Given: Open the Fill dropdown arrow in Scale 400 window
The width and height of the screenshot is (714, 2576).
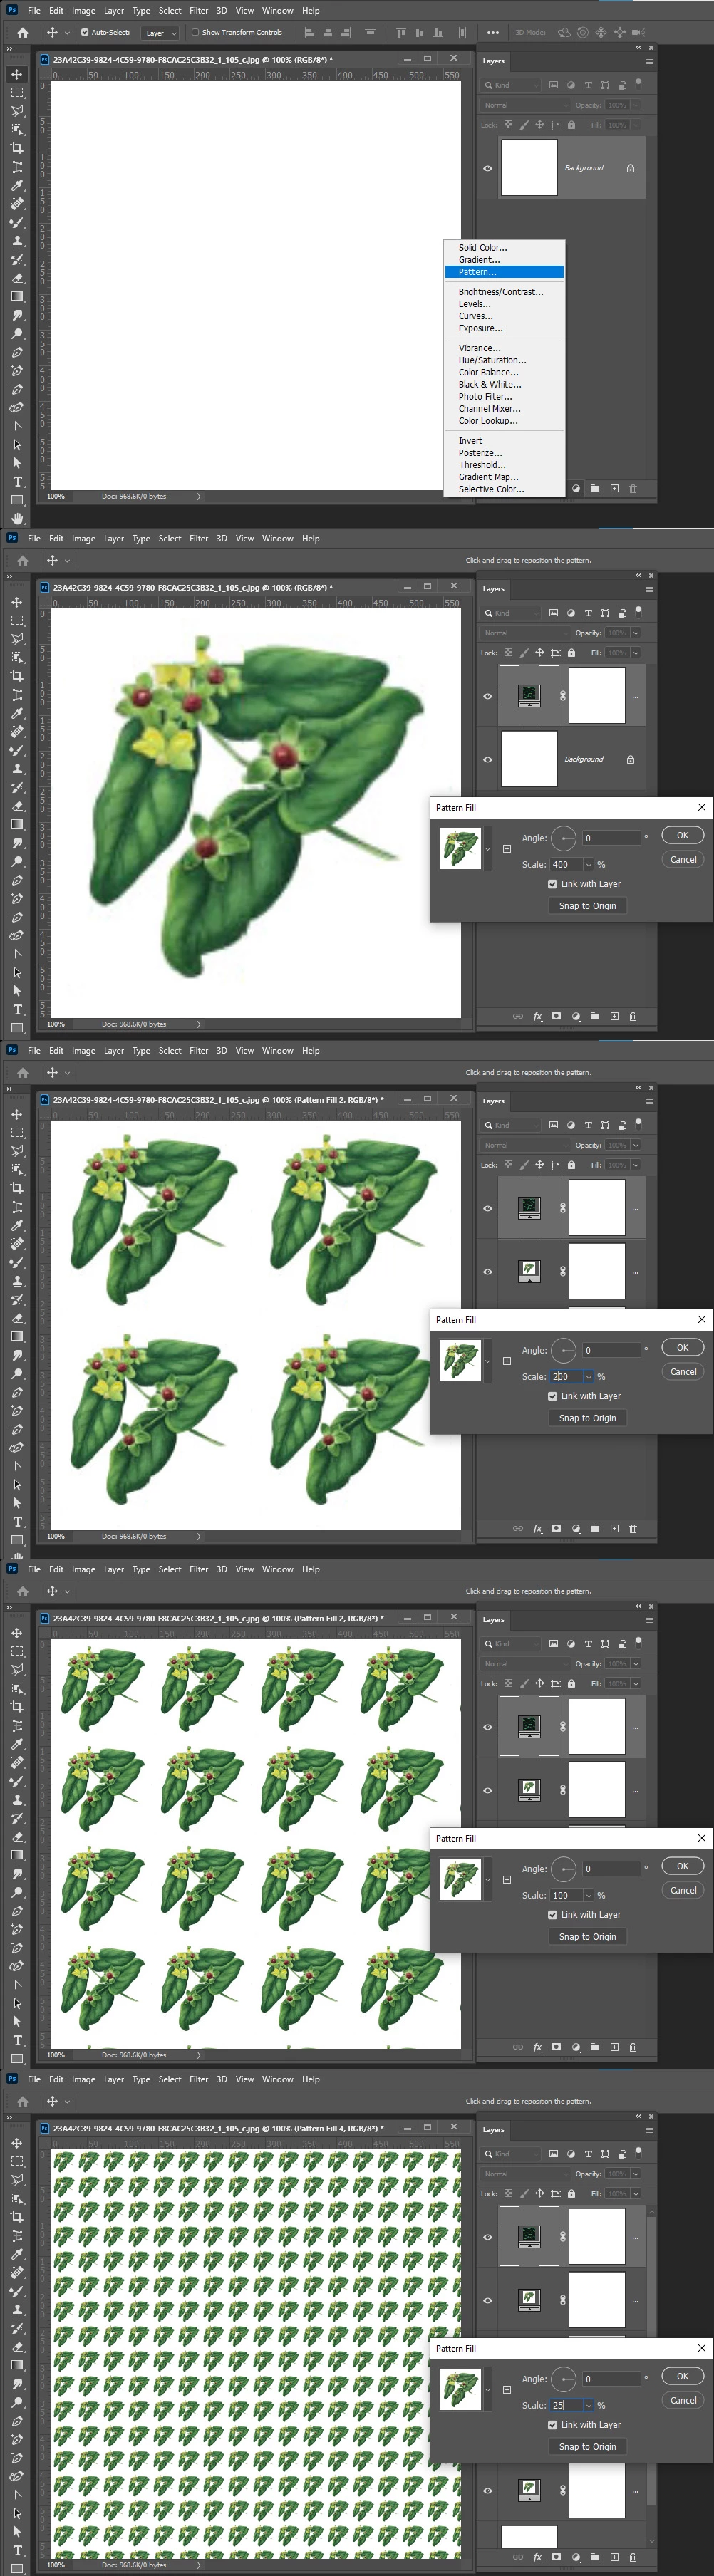Looking at the screenshot, I should (635, 653).
